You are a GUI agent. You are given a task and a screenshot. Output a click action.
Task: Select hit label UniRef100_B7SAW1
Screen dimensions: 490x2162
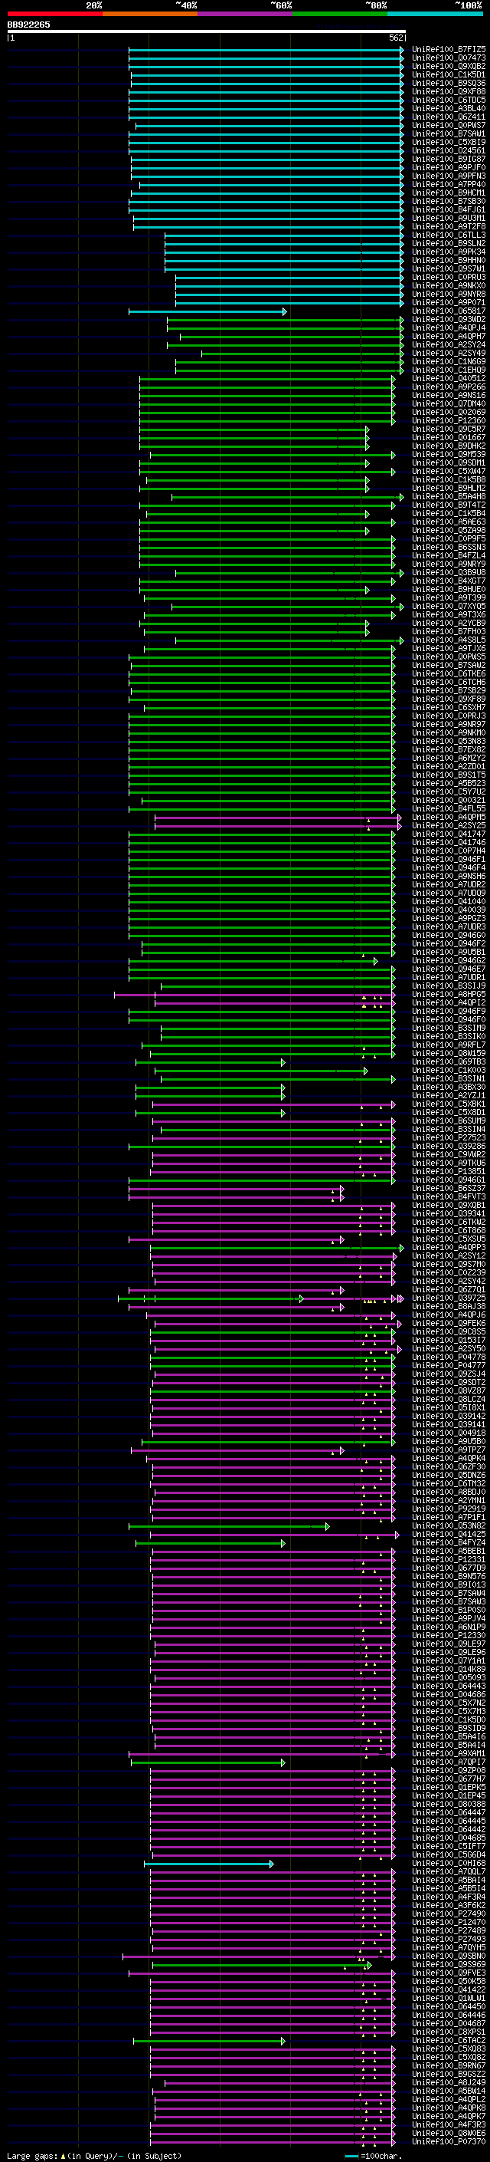click(449, 134)
